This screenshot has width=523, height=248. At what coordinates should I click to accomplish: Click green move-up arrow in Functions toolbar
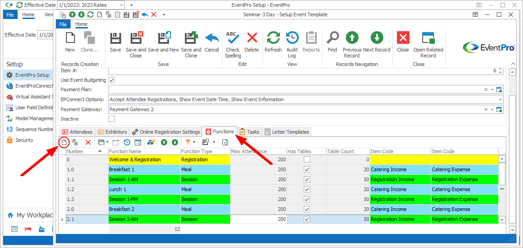pos(164,142)
